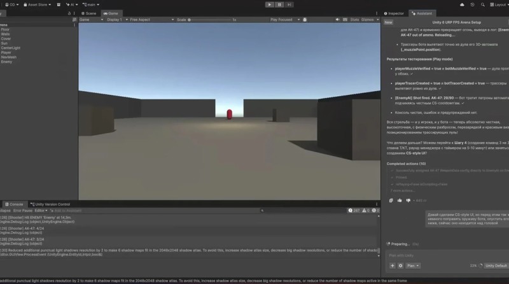Toggle the Console info messages counter 287
This screenshot has height=284, width=509.
tap(354, 211)
